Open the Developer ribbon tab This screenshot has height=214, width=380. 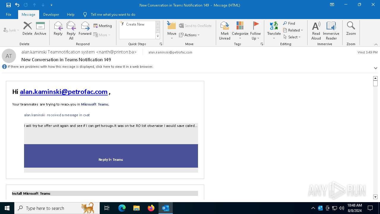click(51, 14)
